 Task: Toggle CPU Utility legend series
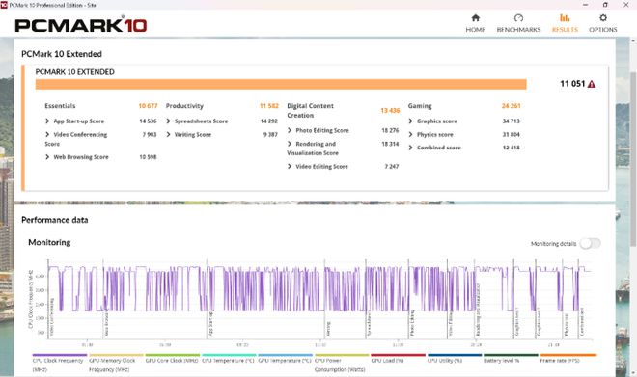455,360
